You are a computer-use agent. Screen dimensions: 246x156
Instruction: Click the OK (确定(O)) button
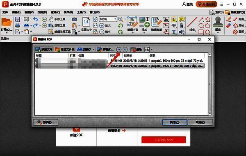click(x=175, y=122)
